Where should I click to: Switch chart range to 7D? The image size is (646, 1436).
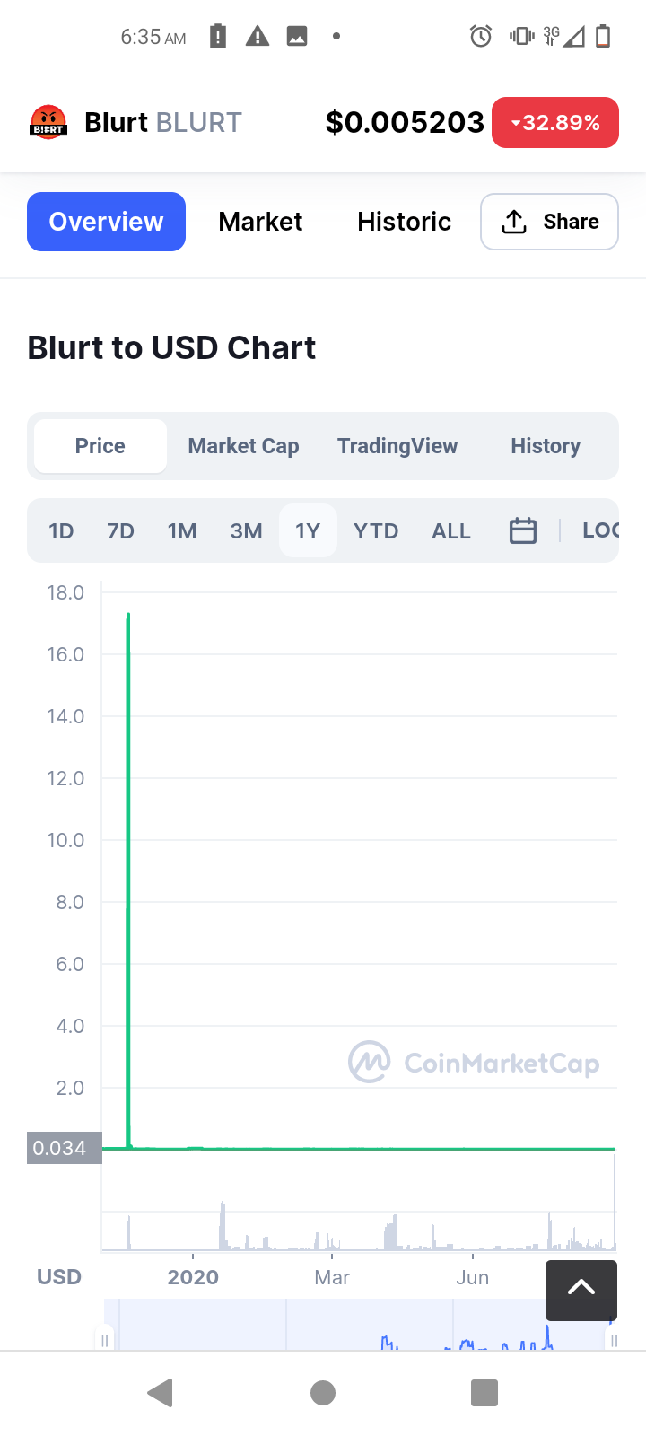point(120,530)
